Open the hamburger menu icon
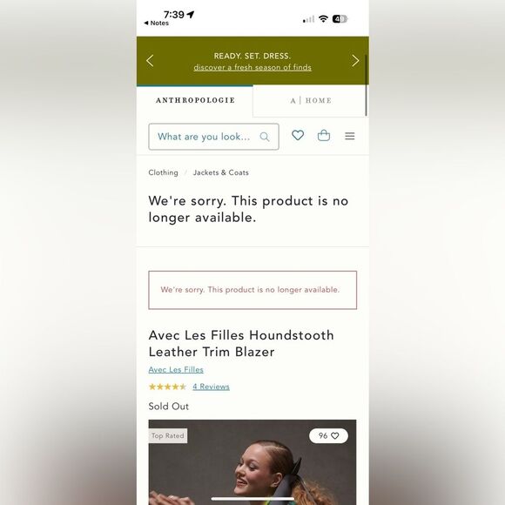The width and height of the screenshot is (505, 505). click(x=350, y=136)
